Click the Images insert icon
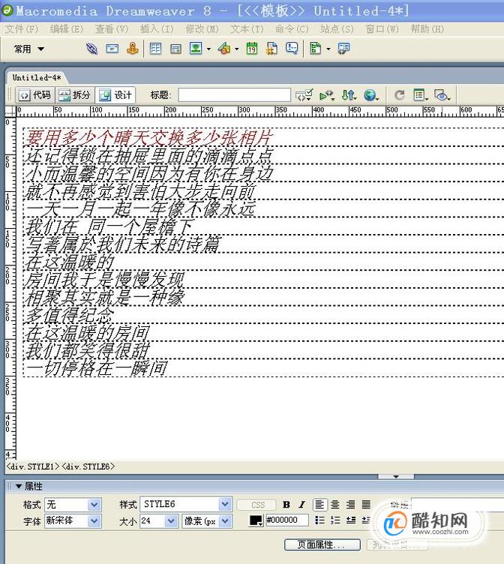 point(196,48)
